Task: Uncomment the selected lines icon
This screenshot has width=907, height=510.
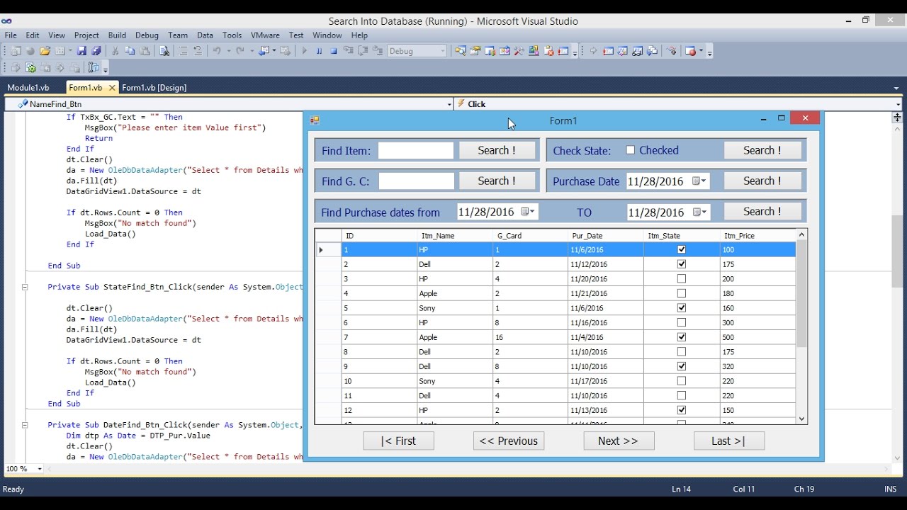Action: pos(198,51)
